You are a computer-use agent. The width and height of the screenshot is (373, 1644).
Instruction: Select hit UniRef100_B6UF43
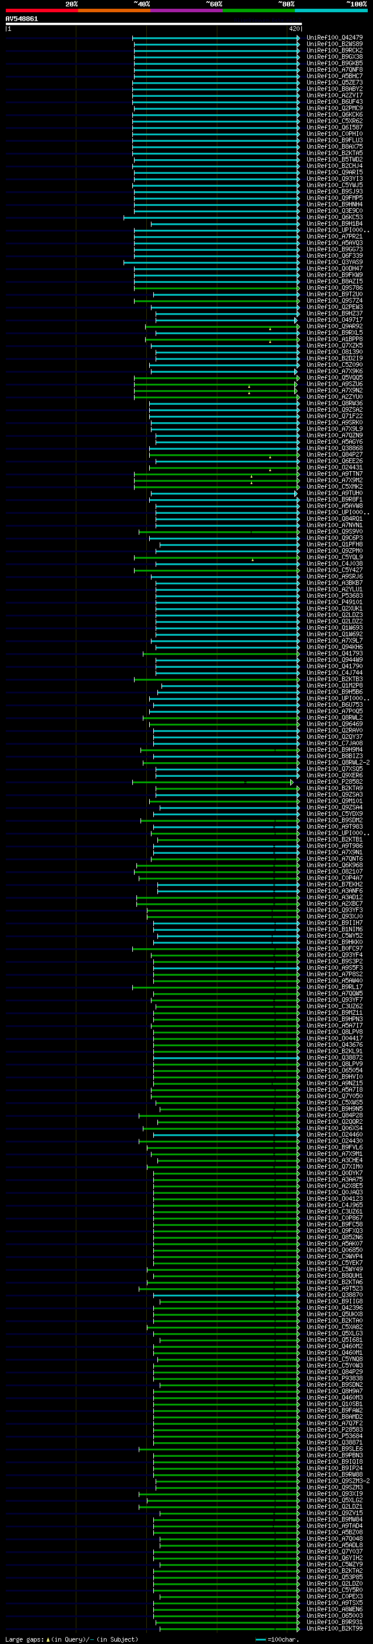tap(334, 102)
